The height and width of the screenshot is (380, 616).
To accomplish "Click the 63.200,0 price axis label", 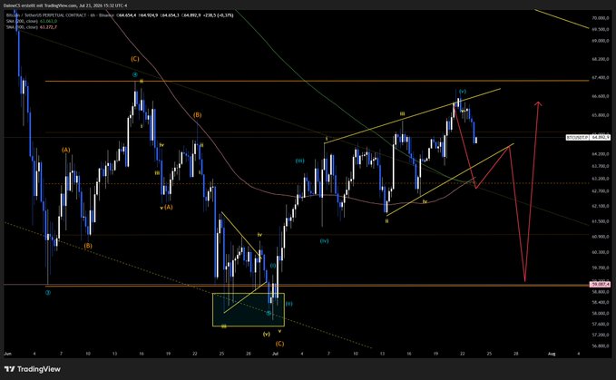I will tap(601, 179).
